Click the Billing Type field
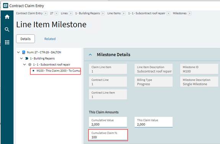220x144 pixels. 153,82
